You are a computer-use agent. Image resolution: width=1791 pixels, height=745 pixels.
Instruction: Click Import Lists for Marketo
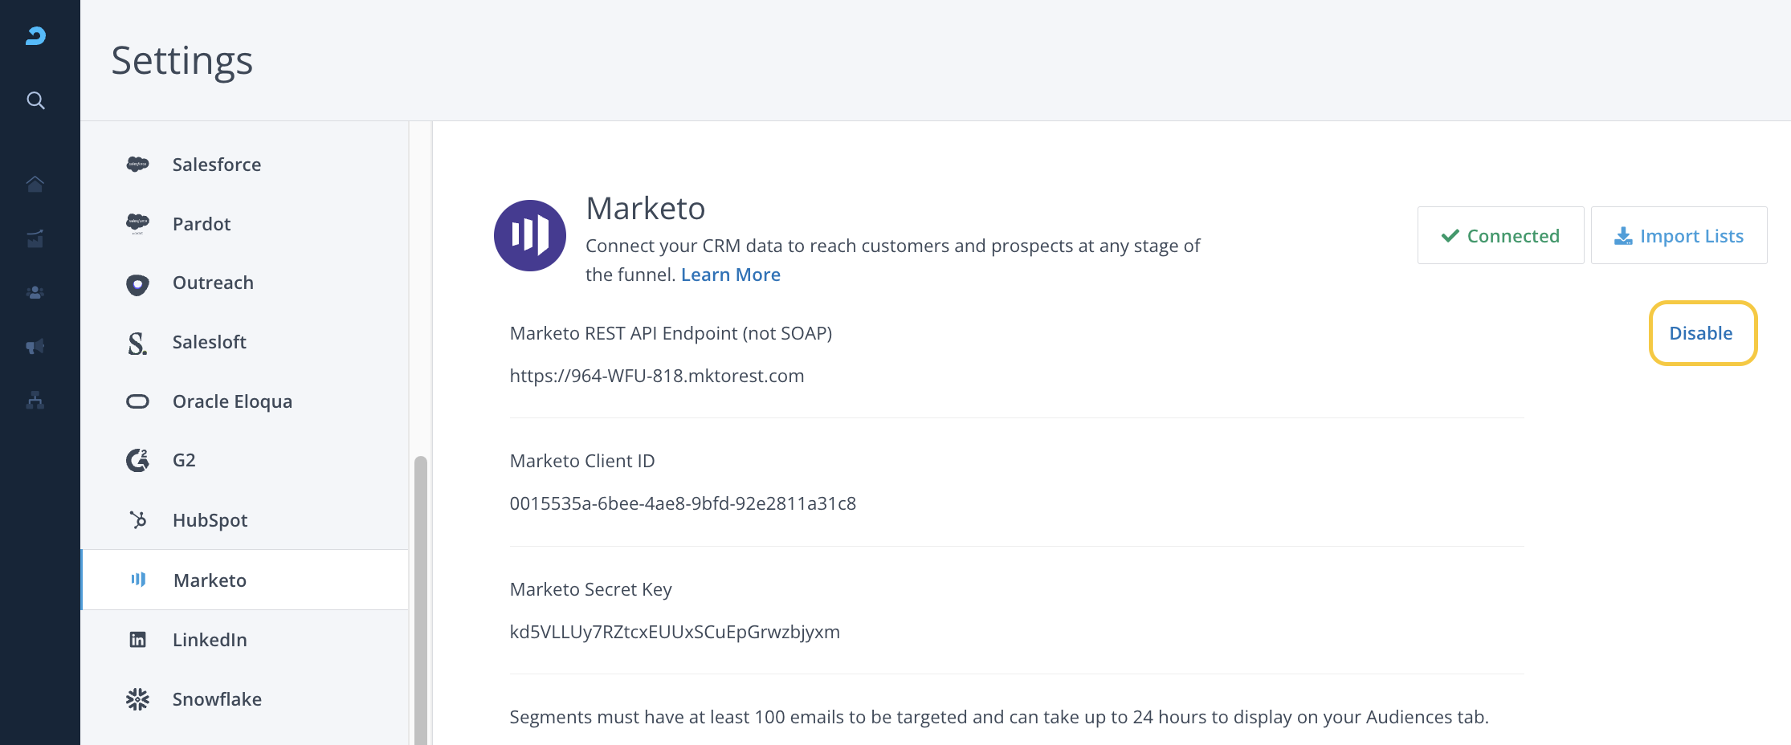1679,235
